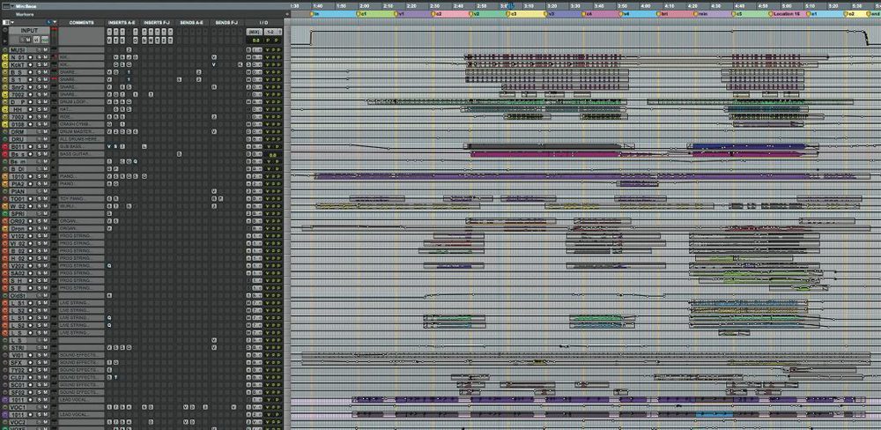
Task: Click the VOC1 track type icon
Action: point(5,407)
